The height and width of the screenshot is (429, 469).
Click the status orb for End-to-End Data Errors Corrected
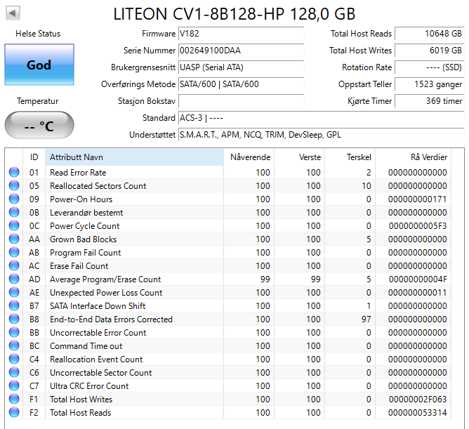(14, 319)
